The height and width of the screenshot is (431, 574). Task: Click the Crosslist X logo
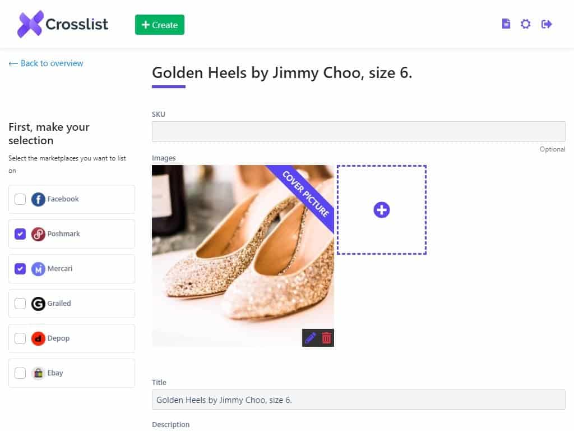[x=30, y=24]
